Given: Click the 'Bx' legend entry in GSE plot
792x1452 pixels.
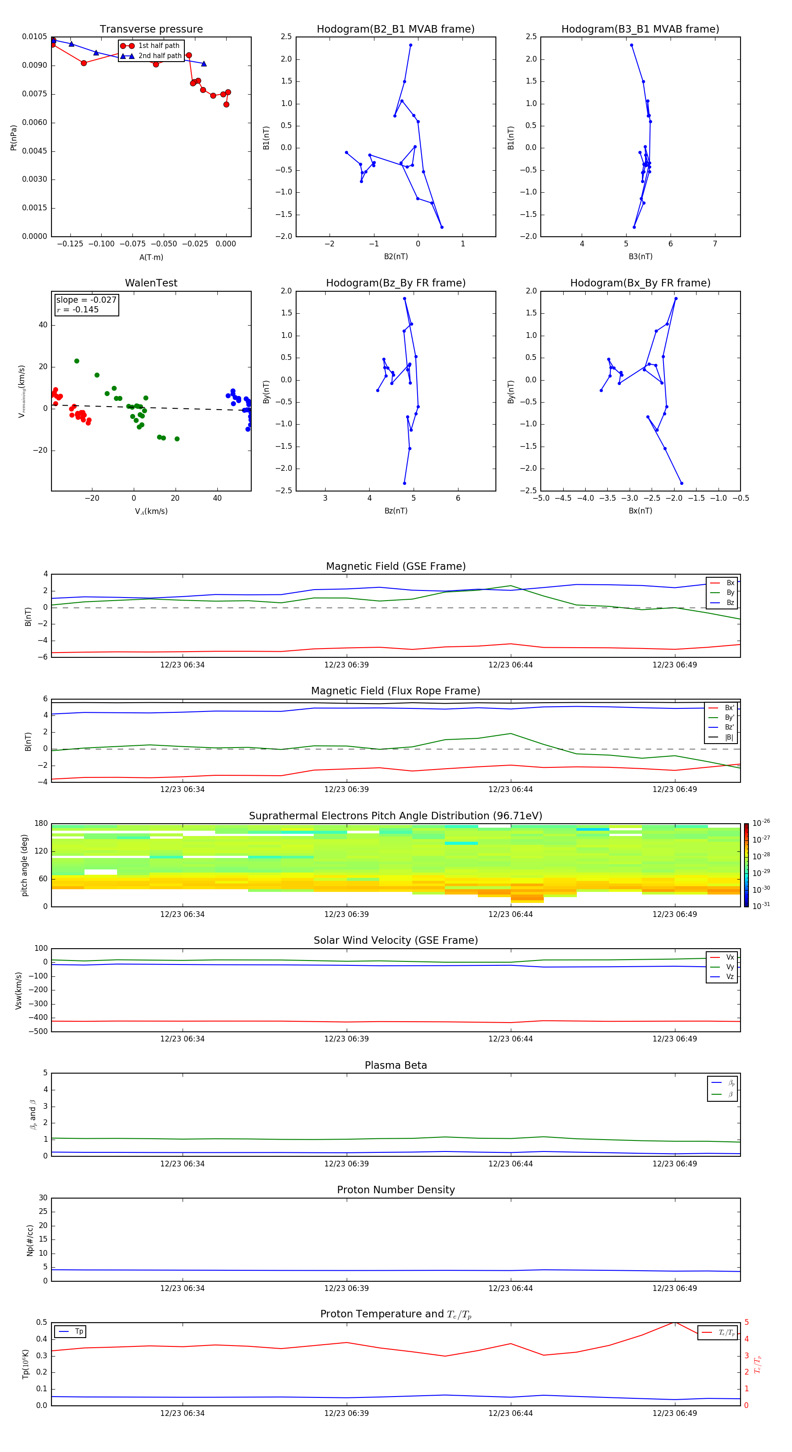Looking at the screenshot, I should tap(722, 583).
